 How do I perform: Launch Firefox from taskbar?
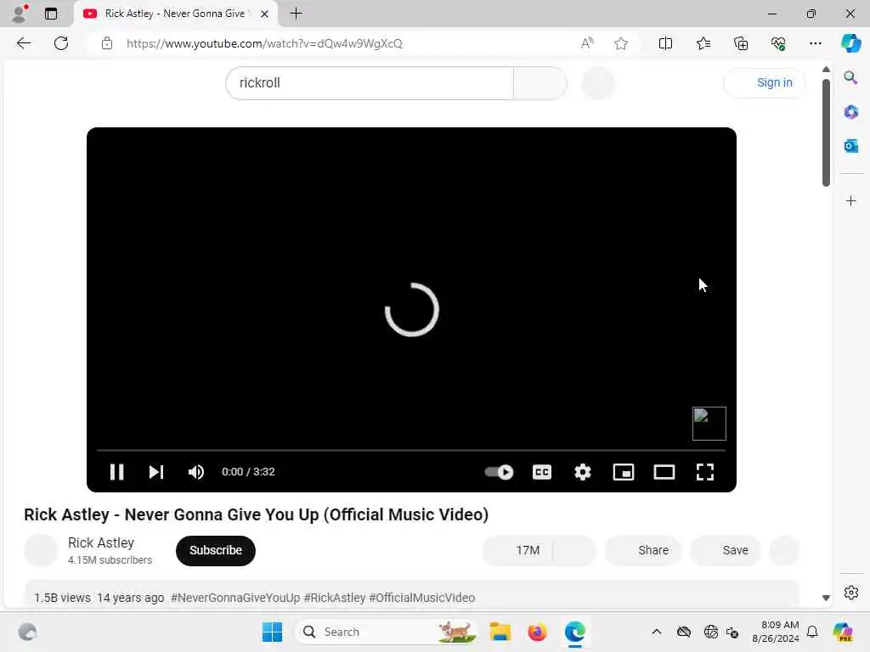[x=537, y=632]
